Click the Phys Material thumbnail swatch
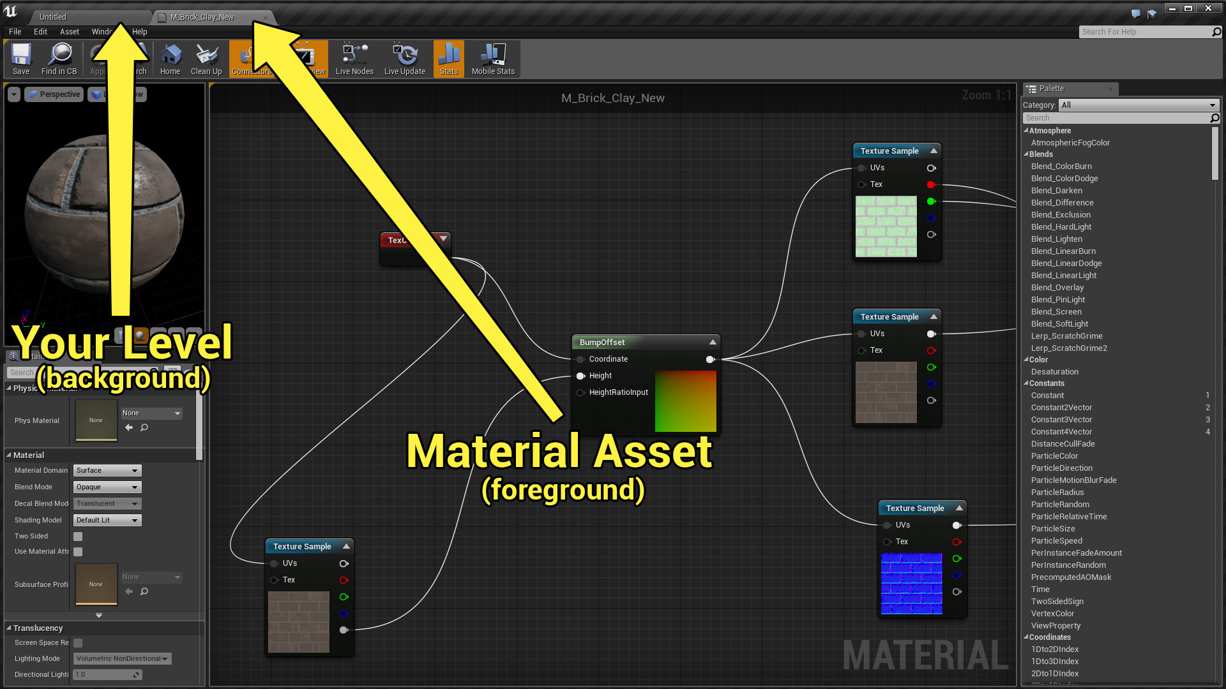The width and height of the screenshot is (1226, 689). coord(96,420)
